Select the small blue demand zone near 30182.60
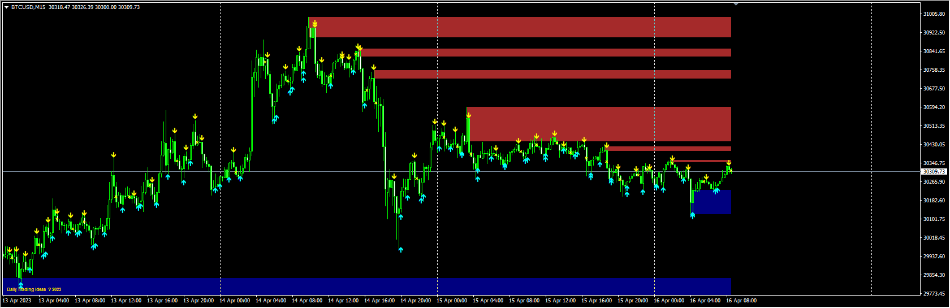Viewport: 950px width, 308px height. pos(712,202)
